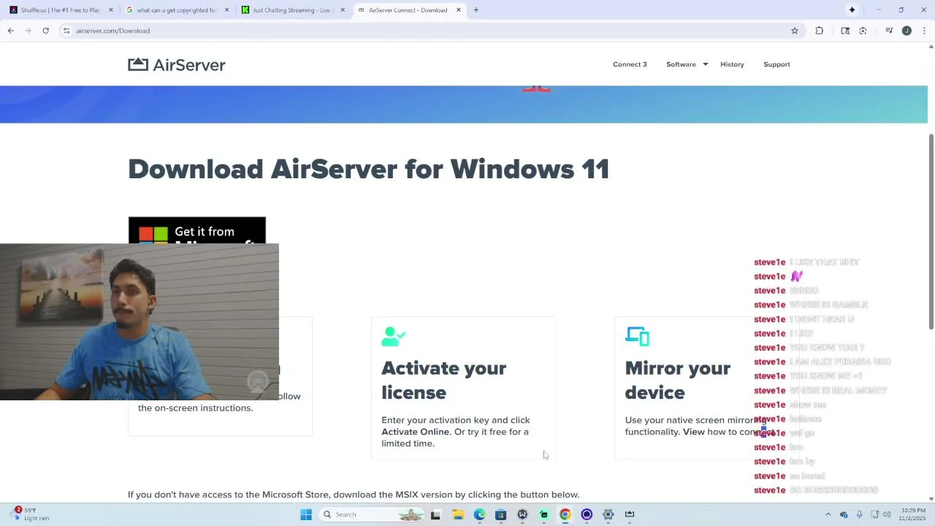Open Settings gear from taskbar
The image size is (935, 526).
608,514
